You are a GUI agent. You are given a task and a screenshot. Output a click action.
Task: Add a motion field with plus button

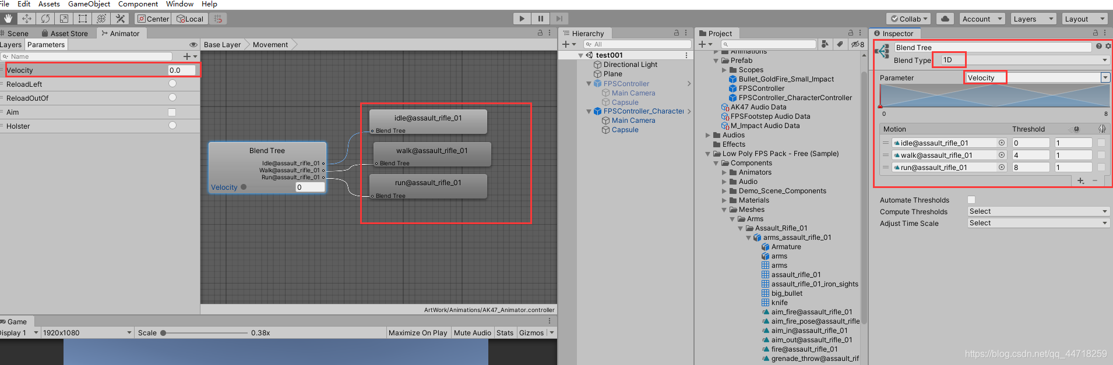point(1080,181)
